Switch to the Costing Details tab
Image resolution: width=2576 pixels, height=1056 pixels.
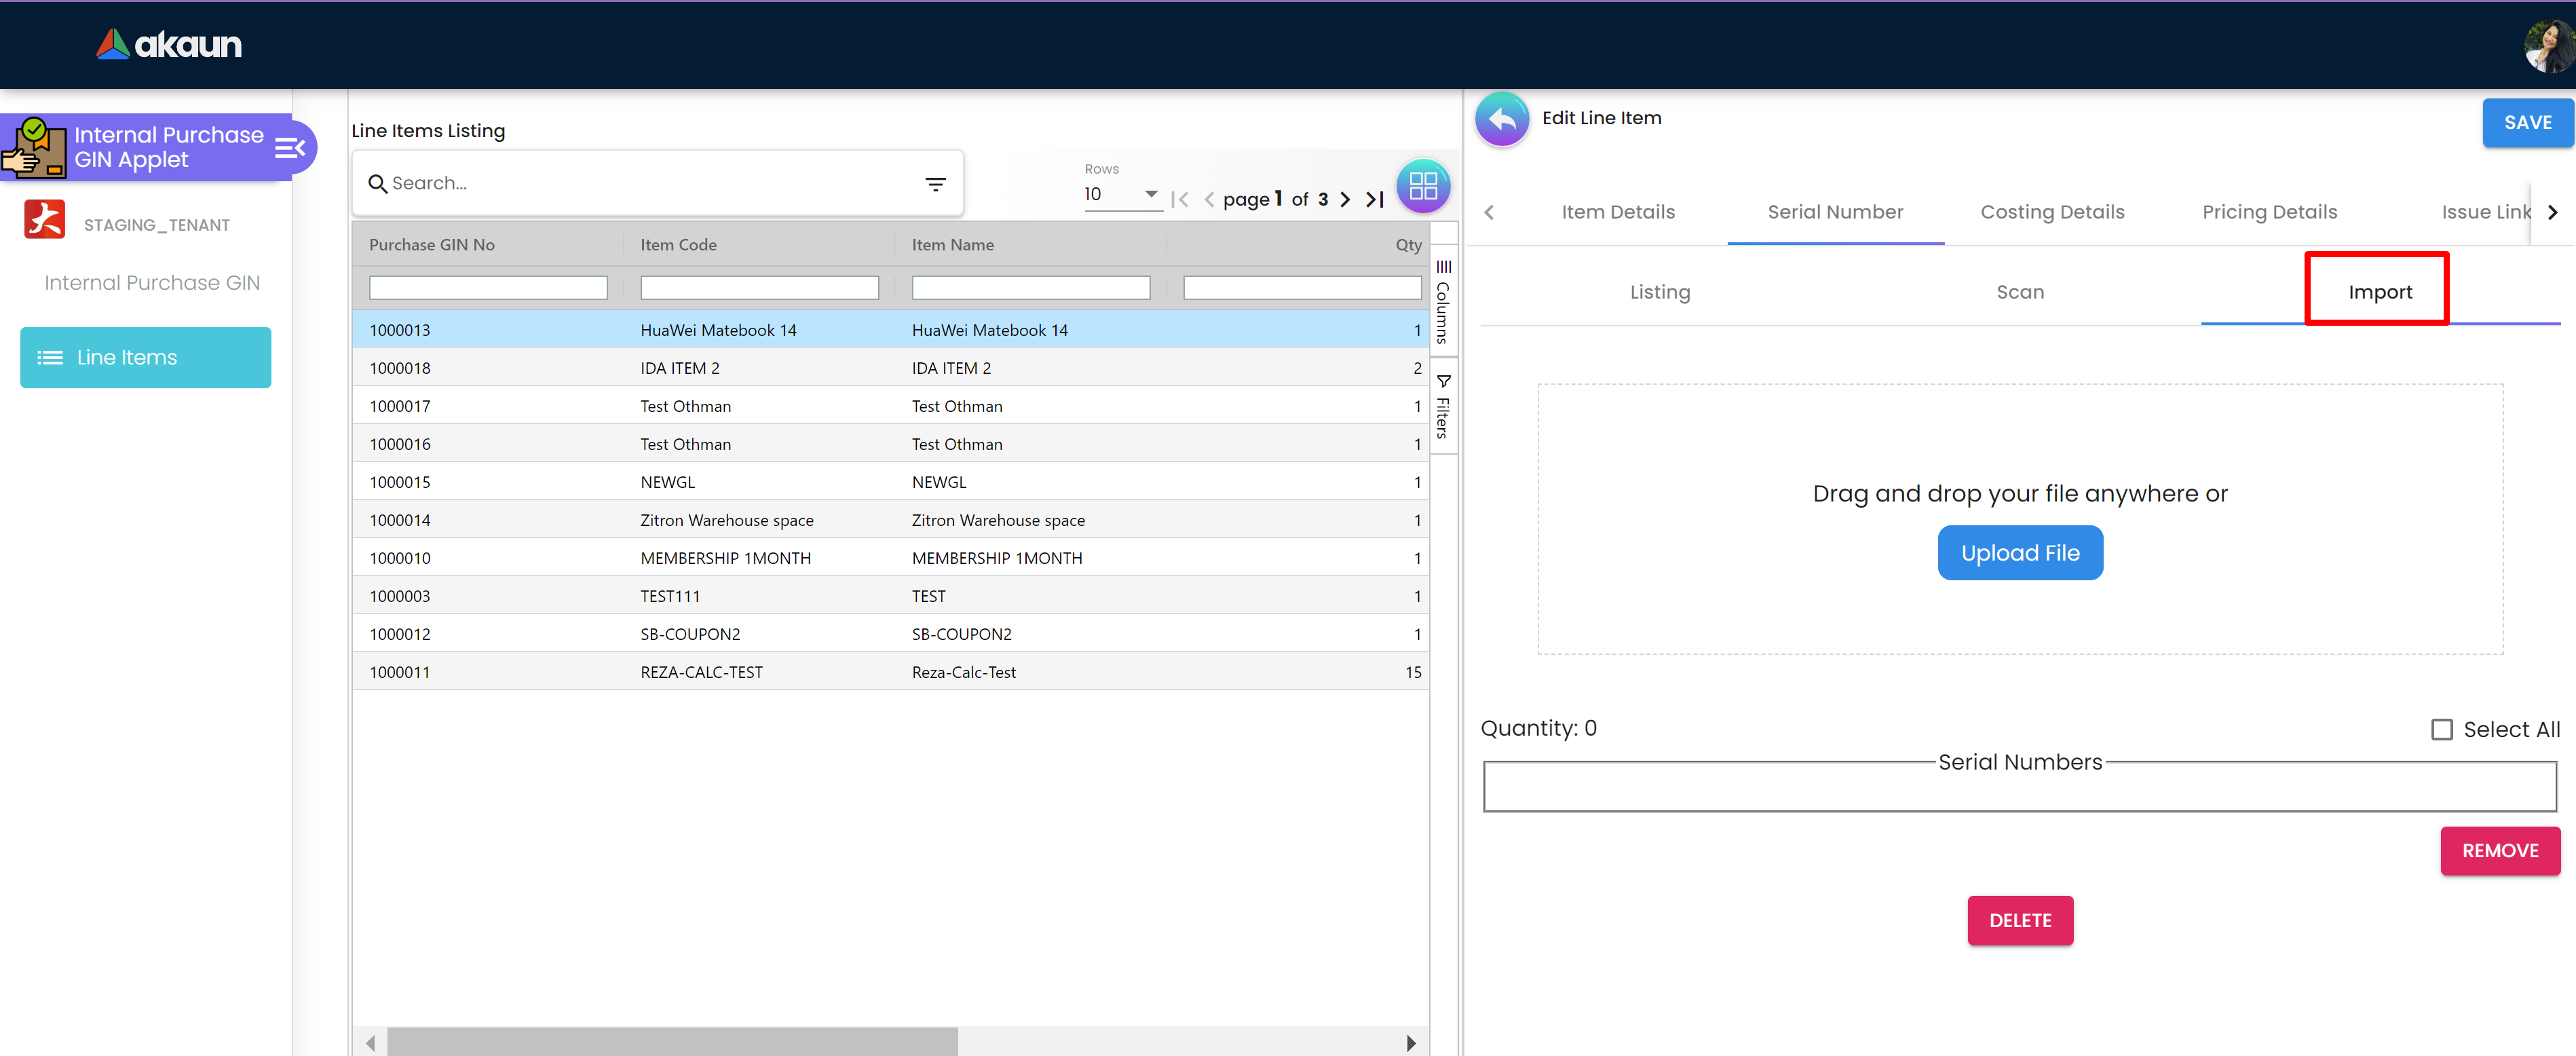2052,212
